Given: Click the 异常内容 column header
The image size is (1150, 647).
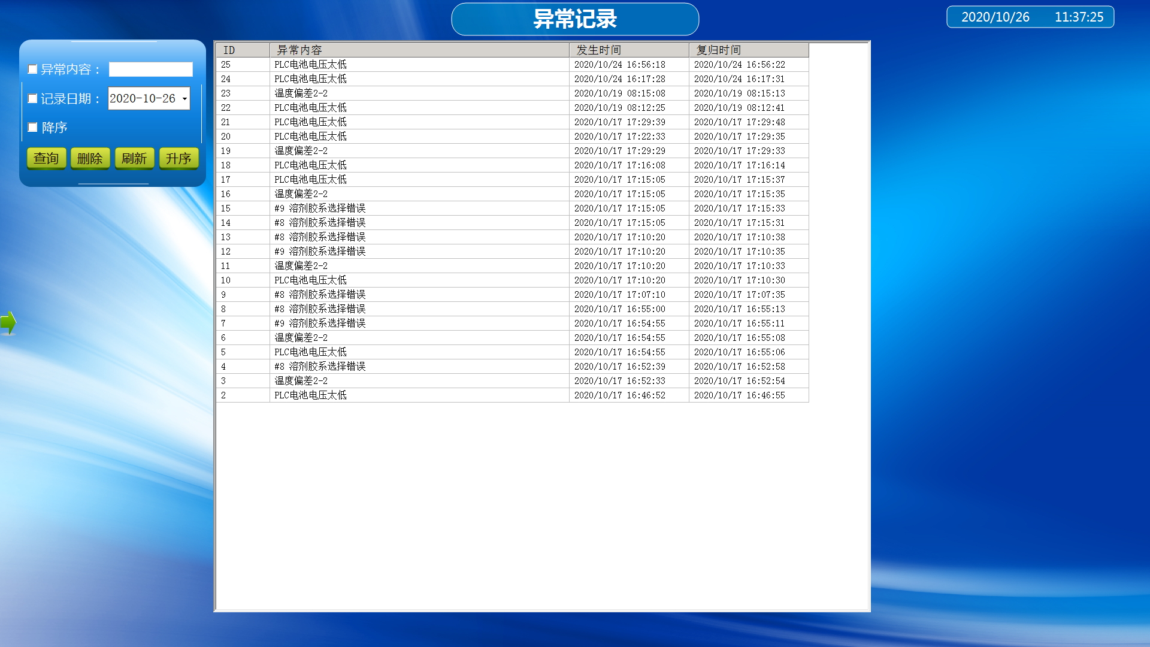Looking at the screenshot, I should [x=419, y=50].
